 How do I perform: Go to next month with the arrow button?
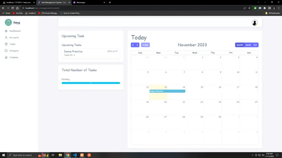(138, 45)
